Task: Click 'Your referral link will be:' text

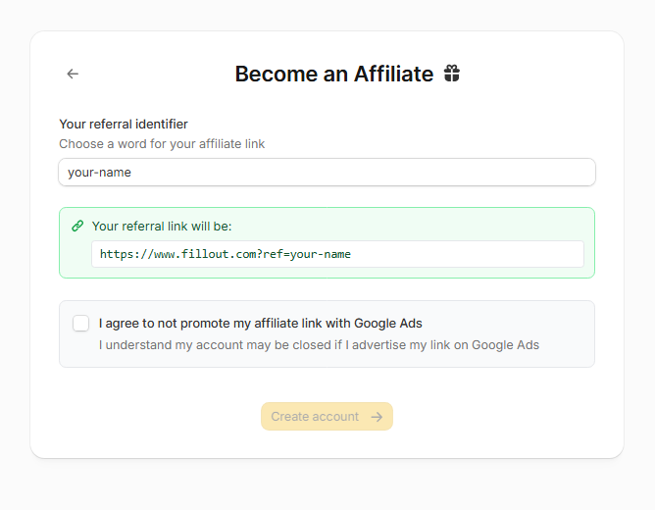Action: [x=162, y=226]
